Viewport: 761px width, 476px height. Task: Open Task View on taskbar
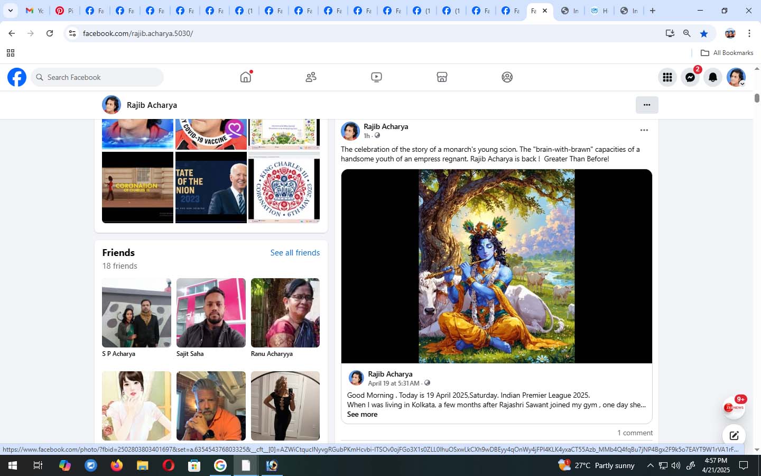pyautogui.click(x=38, y=465)
